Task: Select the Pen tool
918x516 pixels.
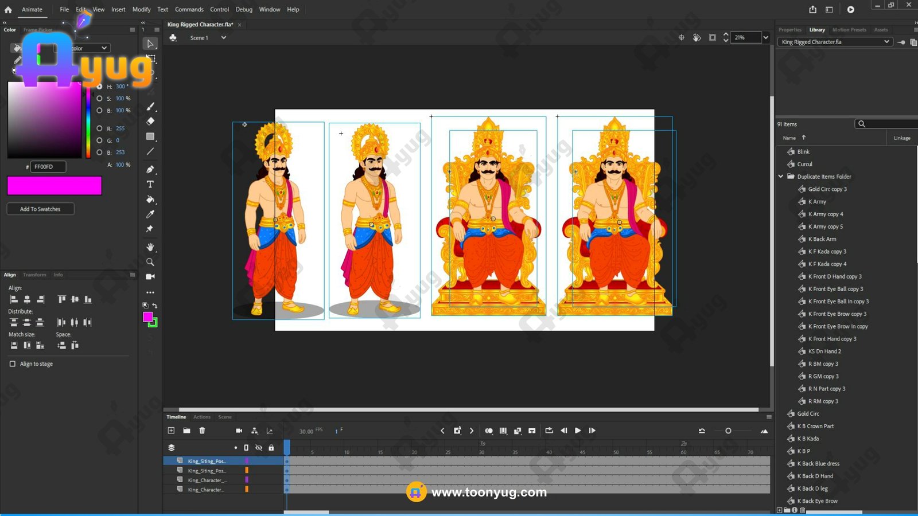Action: pos(150,169)
